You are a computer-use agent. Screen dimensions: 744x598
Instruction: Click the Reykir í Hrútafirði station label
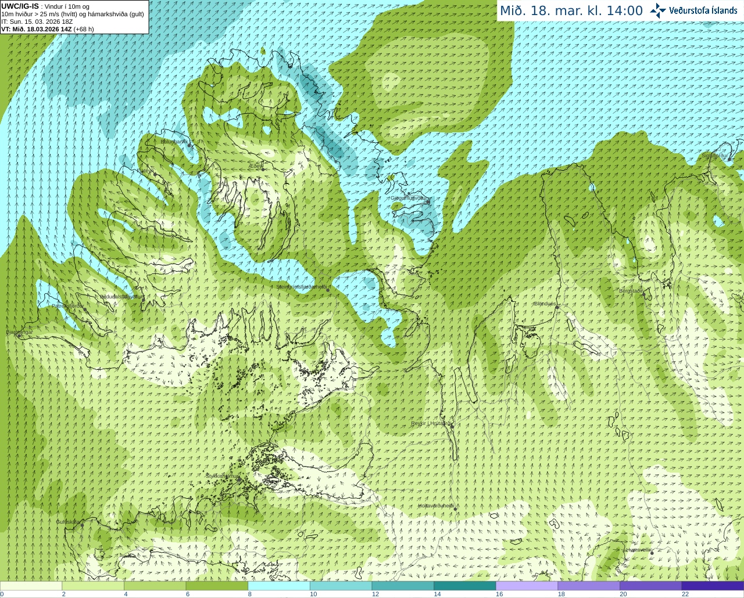(x=431, y=423)
